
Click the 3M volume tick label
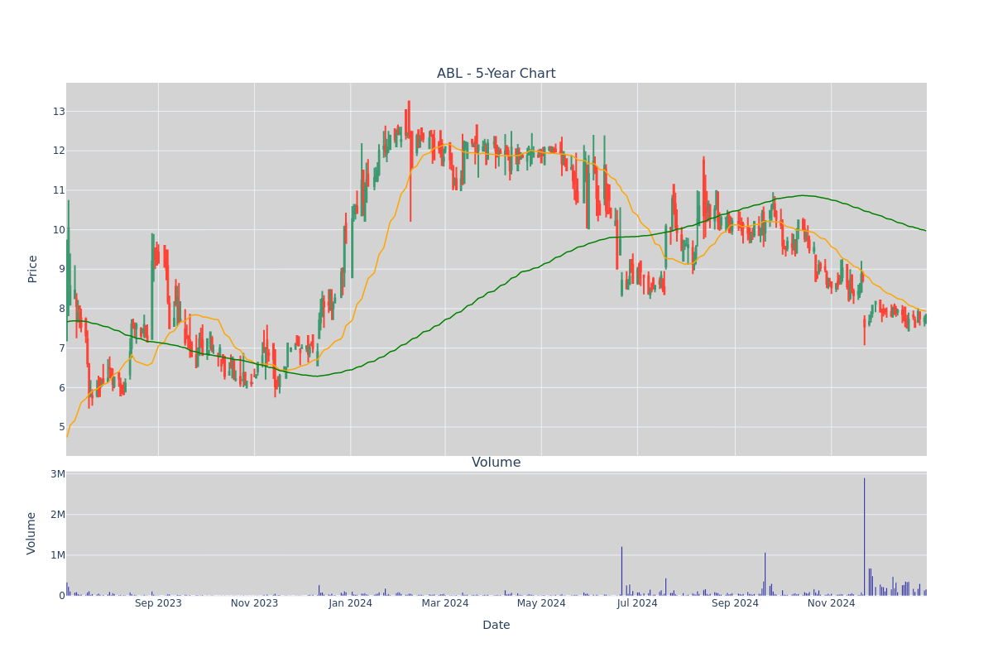[57, 474]
